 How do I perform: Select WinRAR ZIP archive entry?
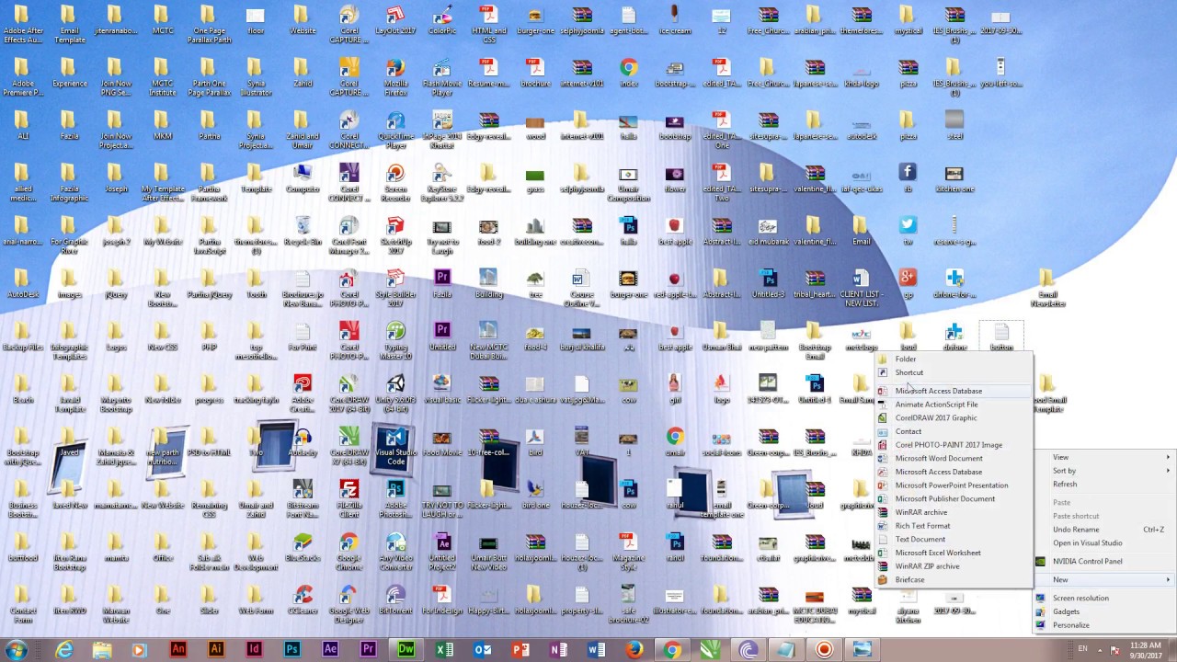[x=953, y=566]
